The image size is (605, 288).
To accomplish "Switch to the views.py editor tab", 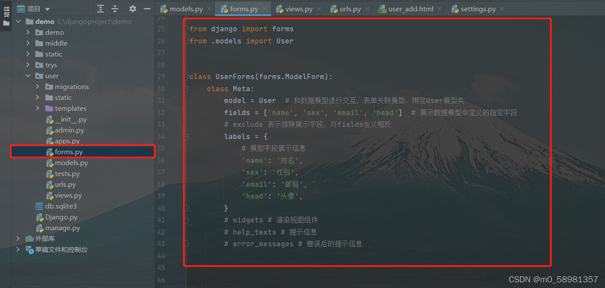I will 299,9.
